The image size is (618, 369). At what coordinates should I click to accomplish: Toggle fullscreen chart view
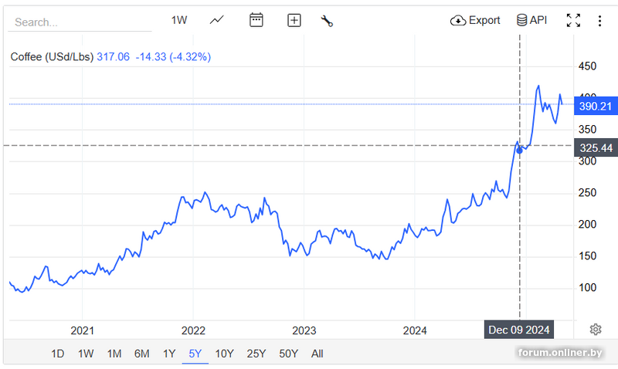tap(573, 21)
